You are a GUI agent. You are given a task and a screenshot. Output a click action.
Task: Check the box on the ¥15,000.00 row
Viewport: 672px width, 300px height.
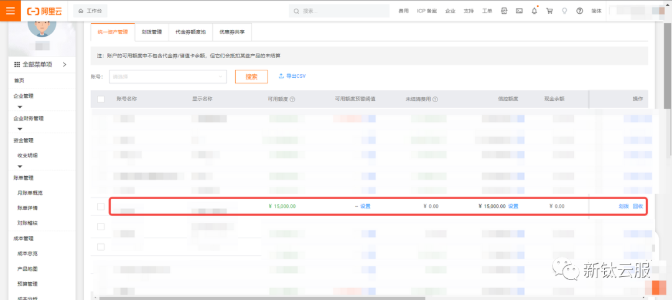coord(101,207)
